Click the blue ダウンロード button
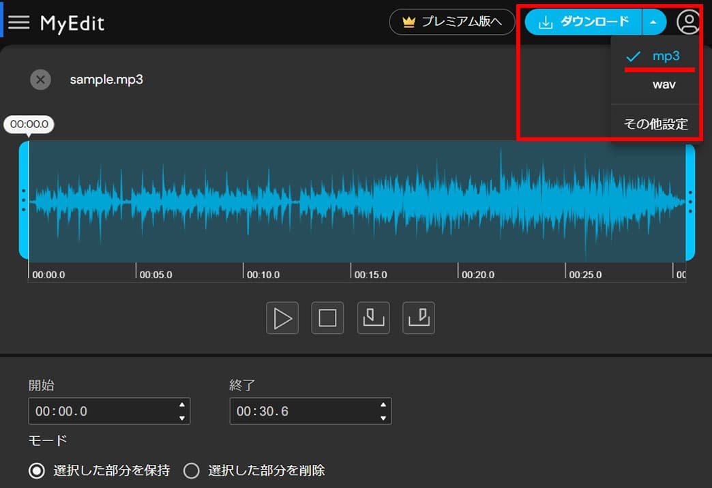This screenshot has width=712, height=488. 584,22
